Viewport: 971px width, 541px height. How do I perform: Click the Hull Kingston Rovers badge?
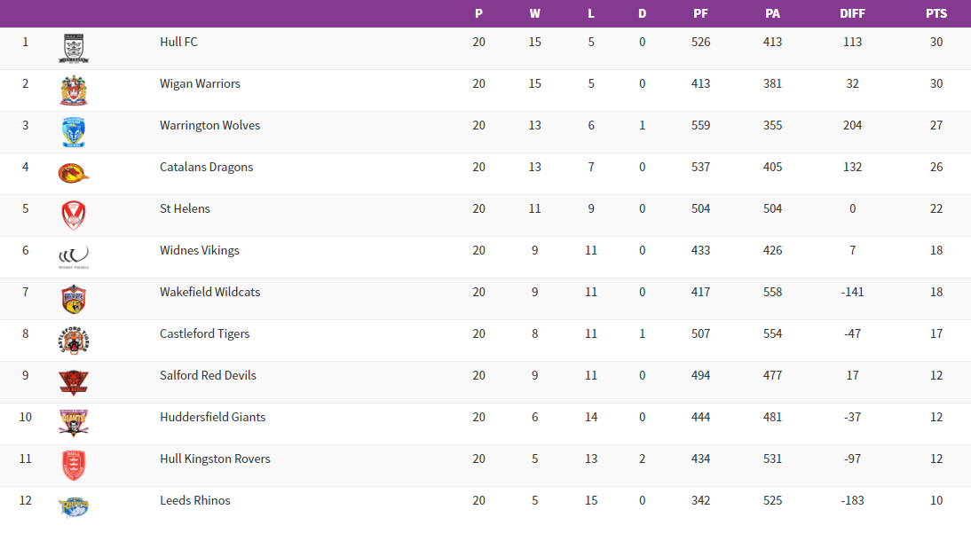pos(74,465)
